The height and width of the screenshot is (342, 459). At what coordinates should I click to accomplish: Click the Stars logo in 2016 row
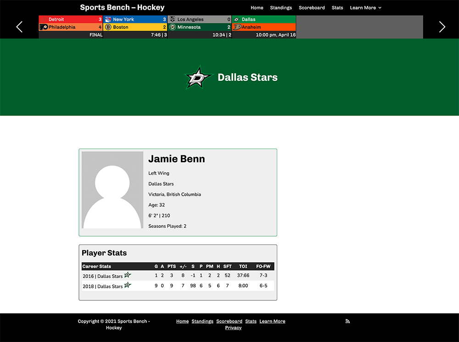coord(128,275)
